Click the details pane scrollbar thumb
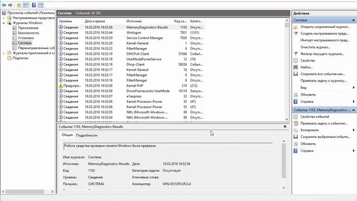The width and height of the screenshot is (357, 201). click(284, 161)
